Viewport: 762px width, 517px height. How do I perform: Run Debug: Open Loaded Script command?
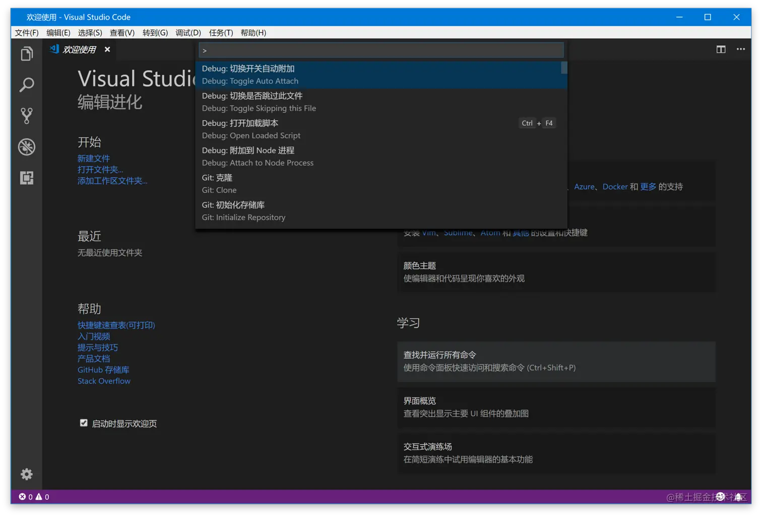381,129
